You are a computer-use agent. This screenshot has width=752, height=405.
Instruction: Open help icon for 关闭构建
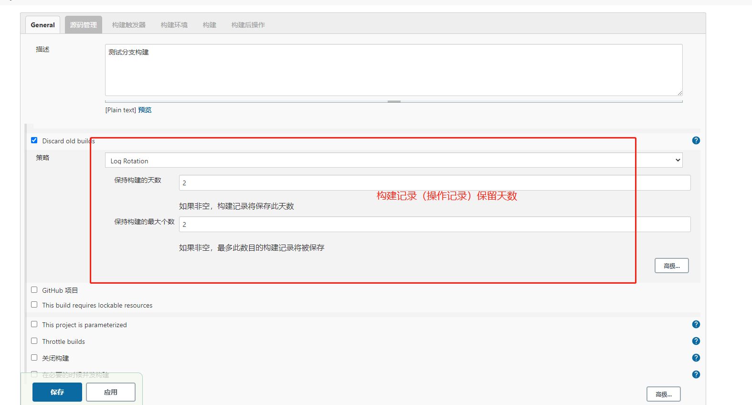pos(696,358)
